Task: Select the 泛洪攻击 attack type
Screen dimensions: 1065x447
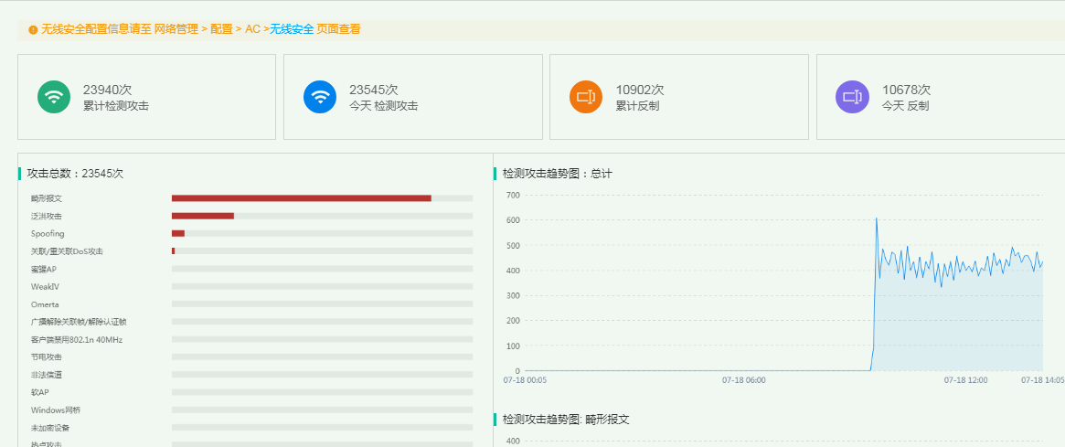Action: tap(47, 216)
